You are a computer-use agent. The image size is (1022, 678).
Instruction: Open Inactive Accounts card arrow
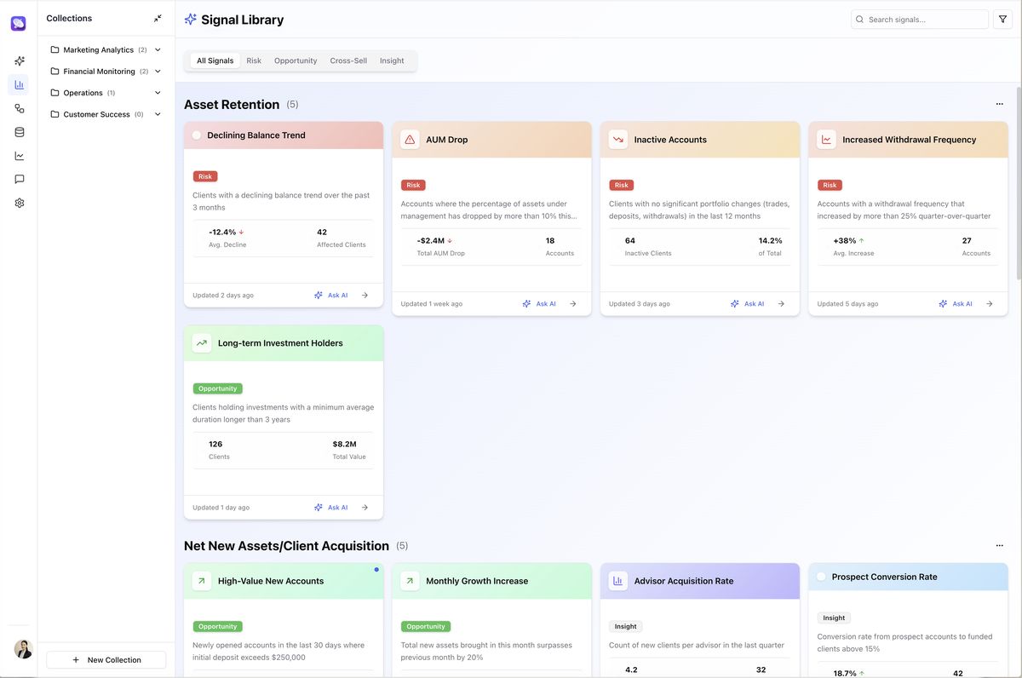(781, 303)
